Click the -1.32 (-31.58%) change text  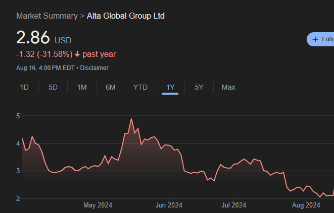point(44,54)
